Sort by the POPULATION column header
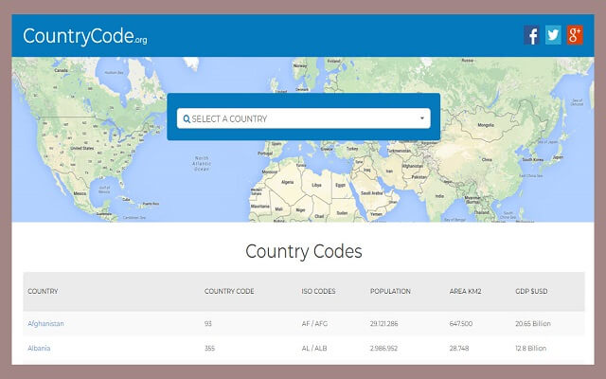 click(390, 291)
